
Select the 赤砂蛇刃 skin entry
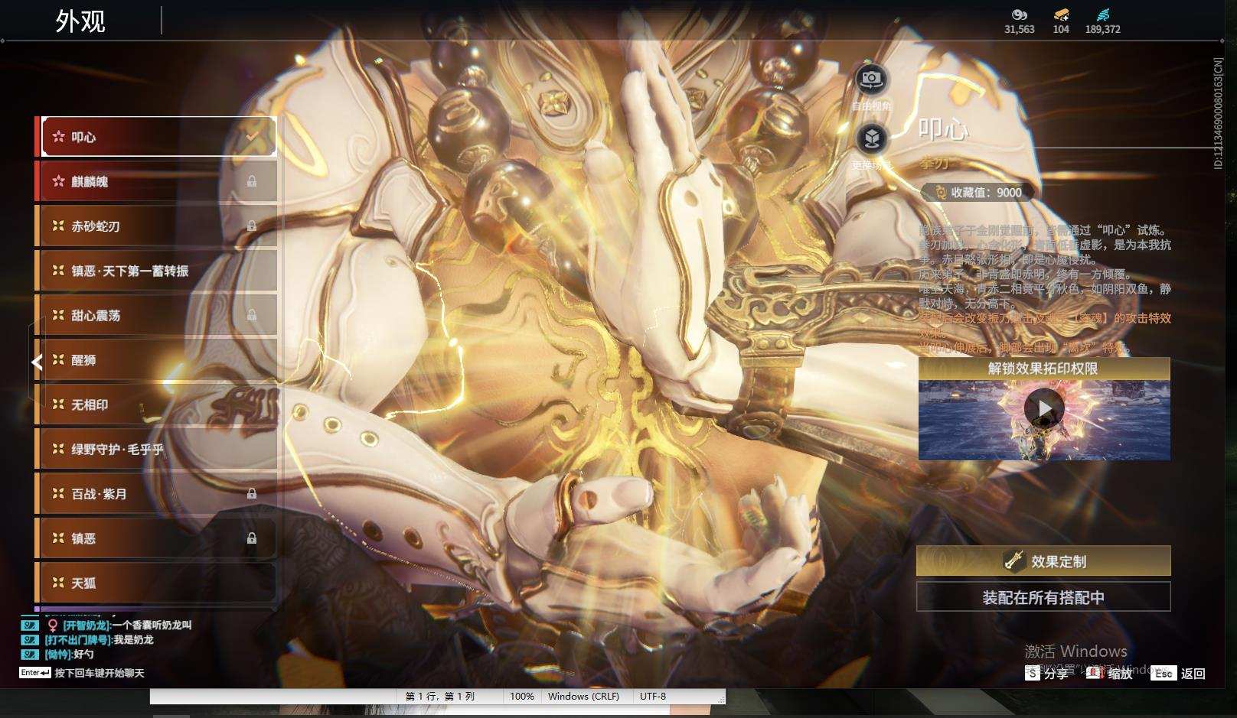158,226
